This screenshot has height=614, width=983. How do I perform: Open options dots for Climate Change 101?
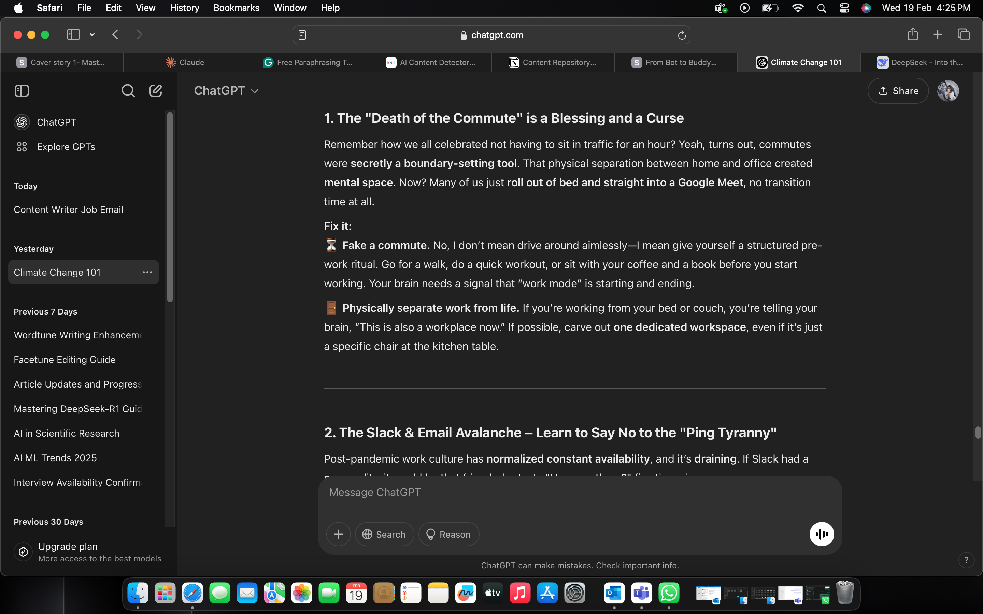(147, 272)
